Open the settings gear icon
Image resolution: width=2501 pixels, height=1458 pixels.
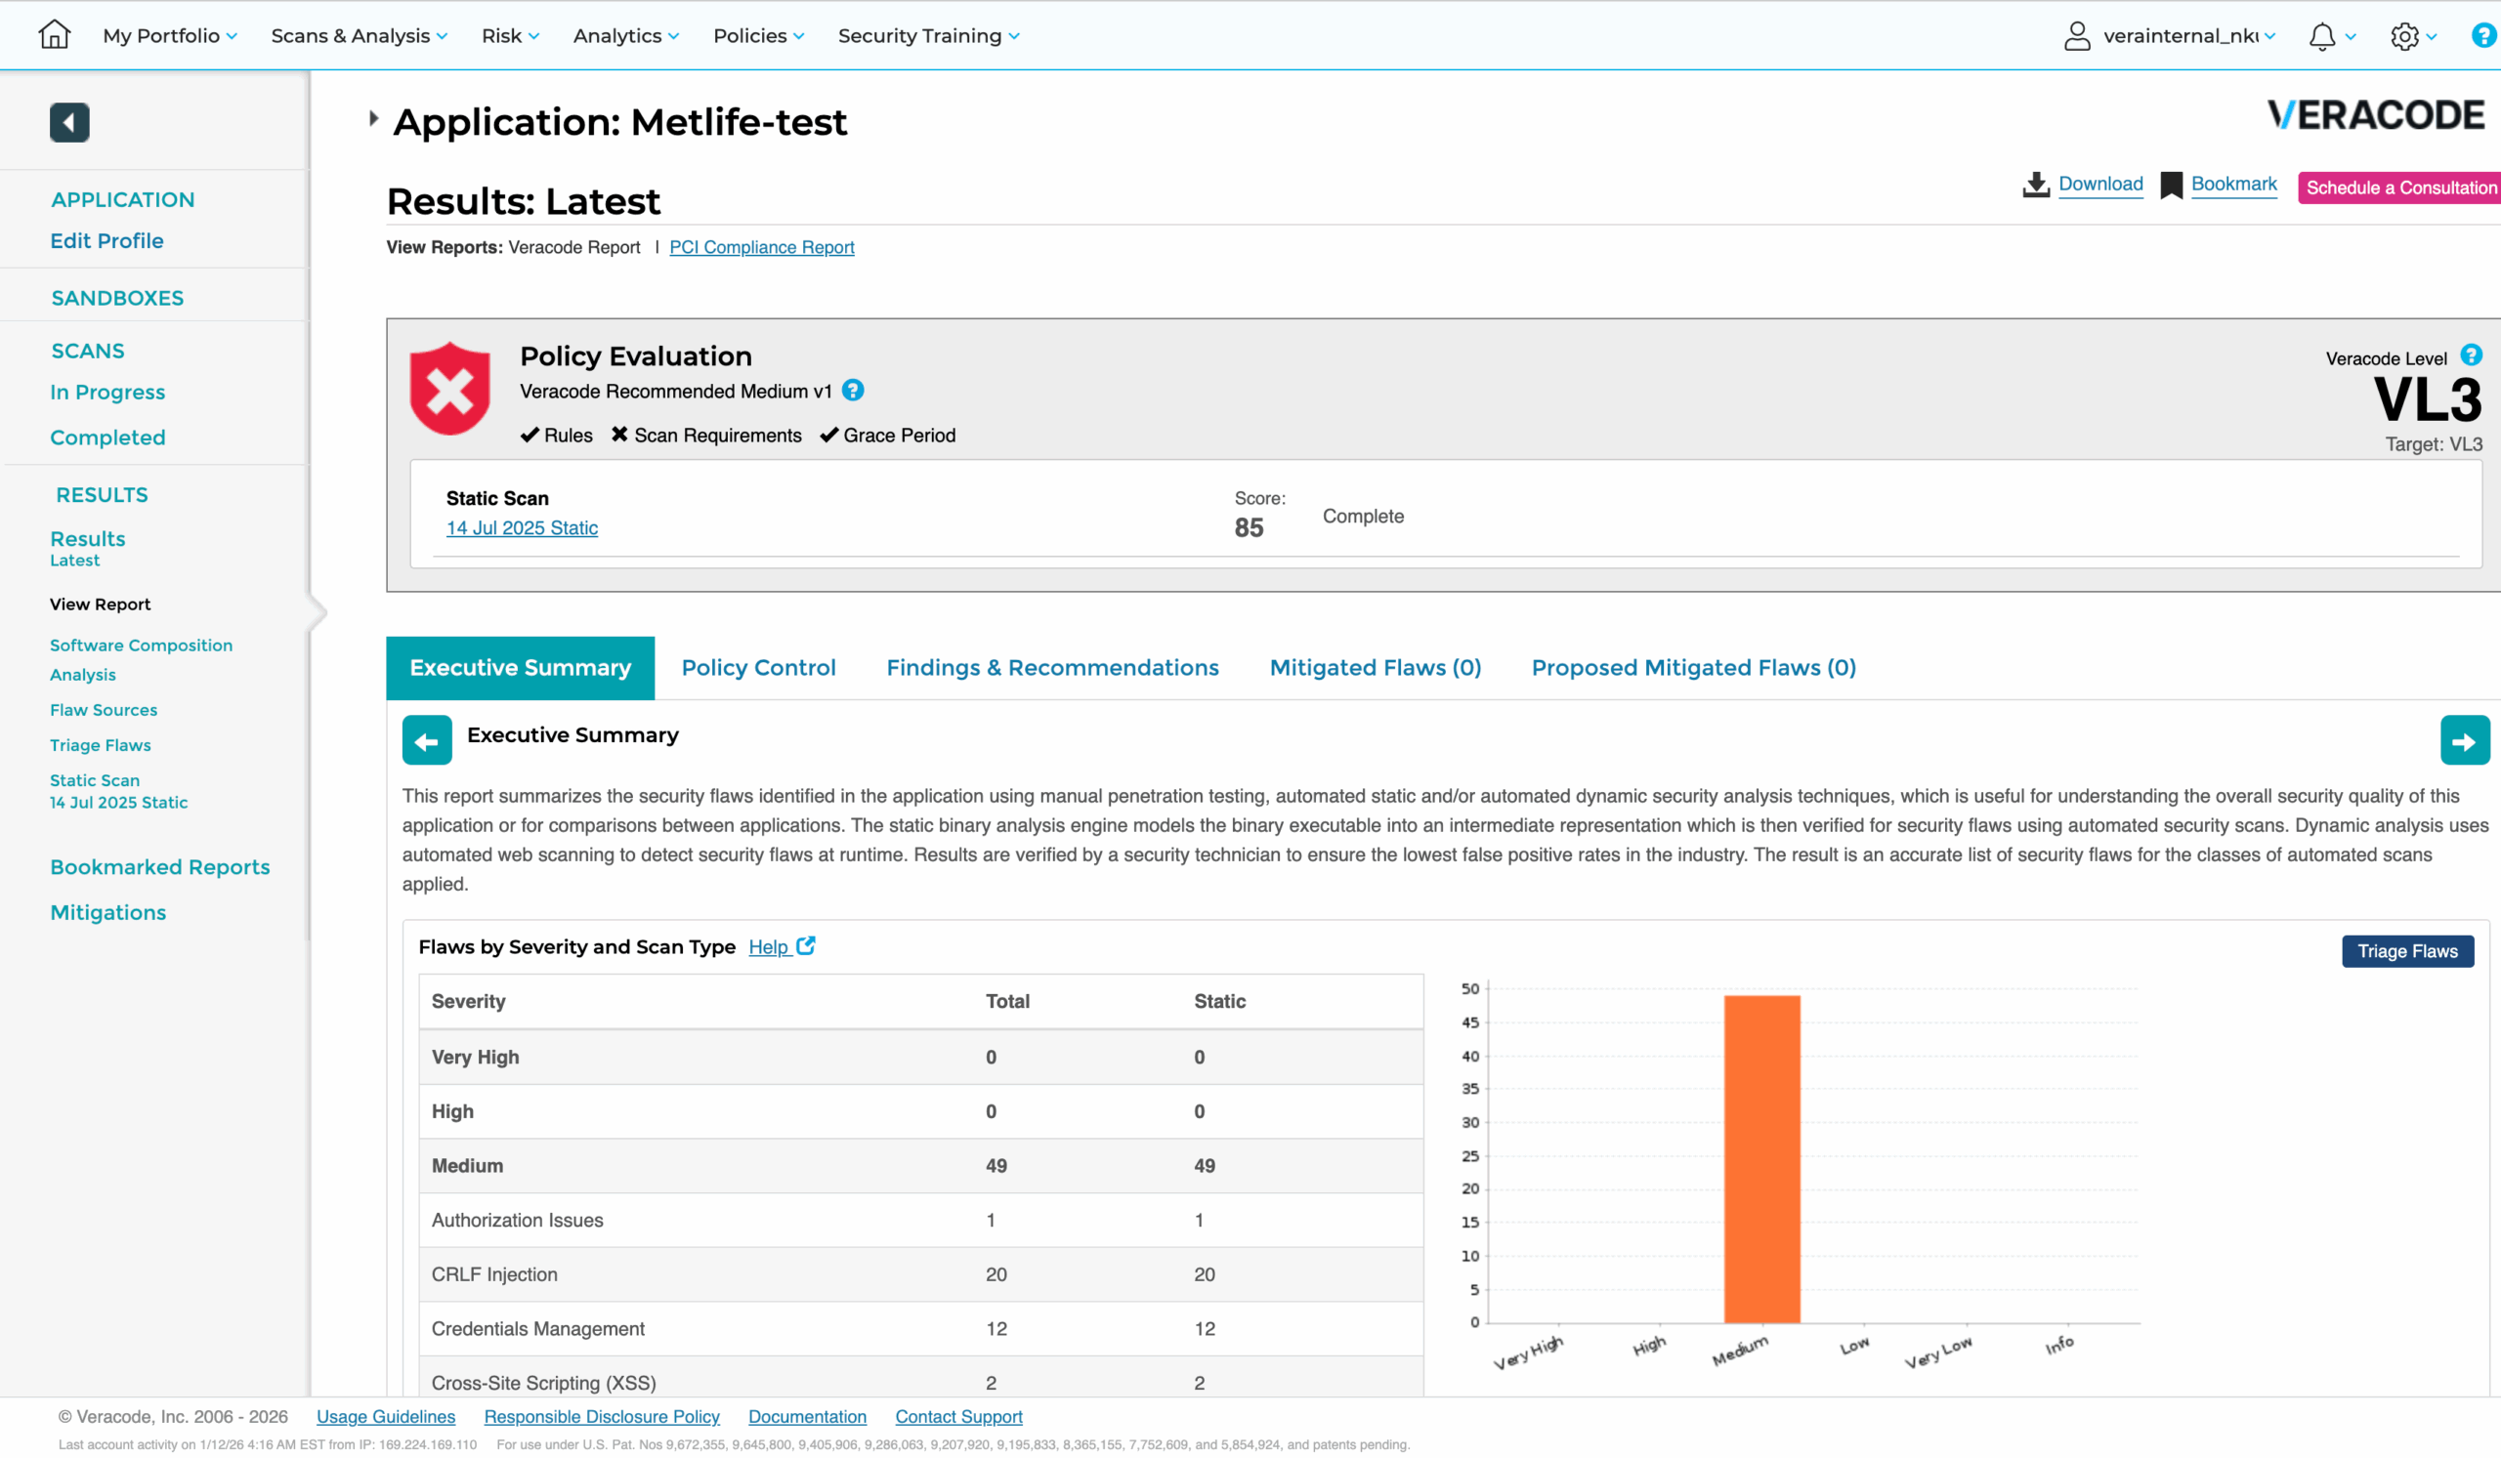2403,37
